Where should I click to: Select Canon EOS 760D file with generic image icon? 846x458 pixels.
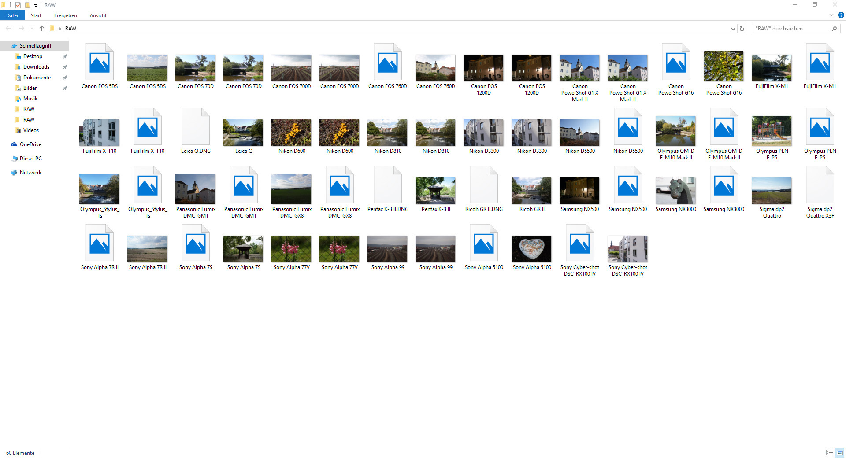[388, 62]
